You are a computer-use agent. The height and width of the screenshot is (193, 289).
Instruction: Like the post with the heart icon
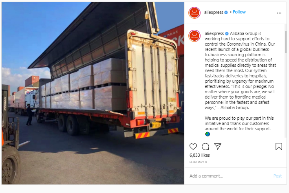193,147
